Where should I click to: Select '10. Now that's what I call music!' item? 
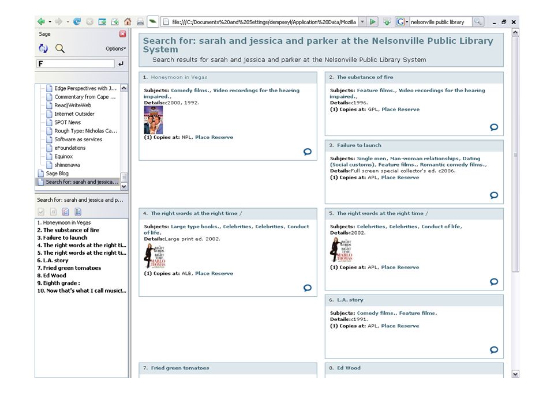click(81, 290)
